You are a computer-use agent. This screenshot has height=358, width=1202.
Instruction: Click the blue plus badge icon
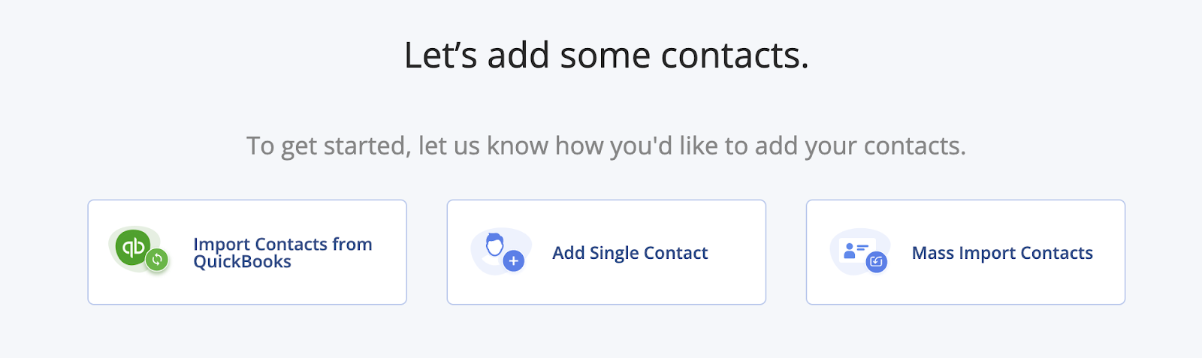(514, 261)
